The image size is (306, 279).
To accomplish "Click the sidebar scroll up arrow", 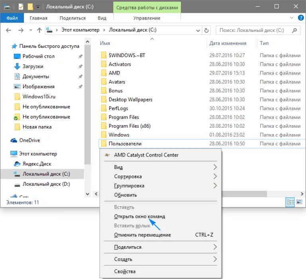I will point(87,42).
